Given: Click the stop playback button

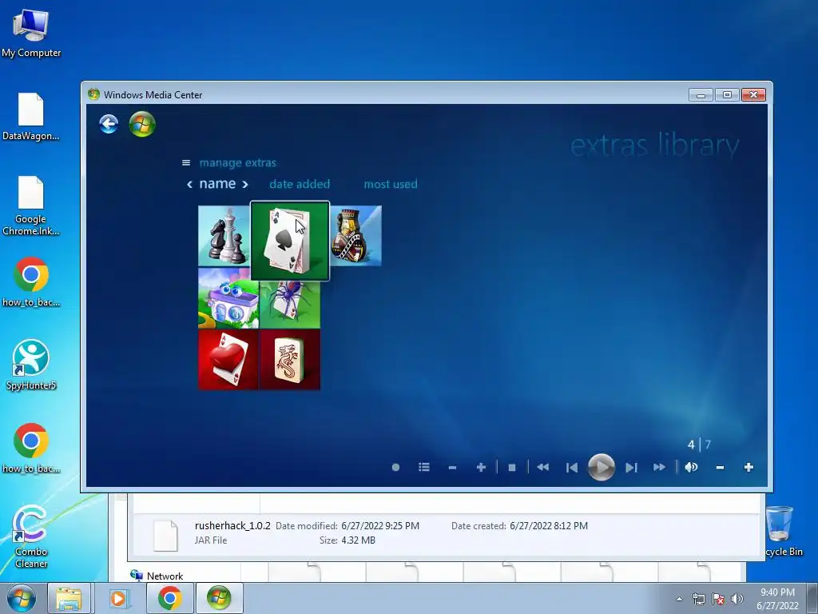Looking at the screenshot, I should [x=512, y=468].
